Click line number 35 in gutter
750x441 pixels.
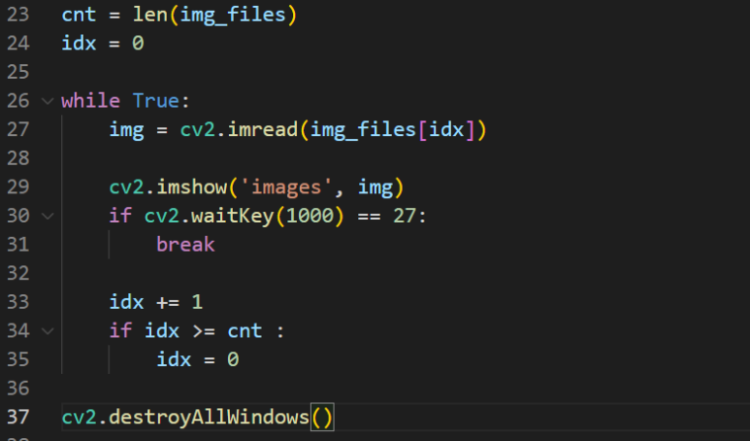(18, 359)
